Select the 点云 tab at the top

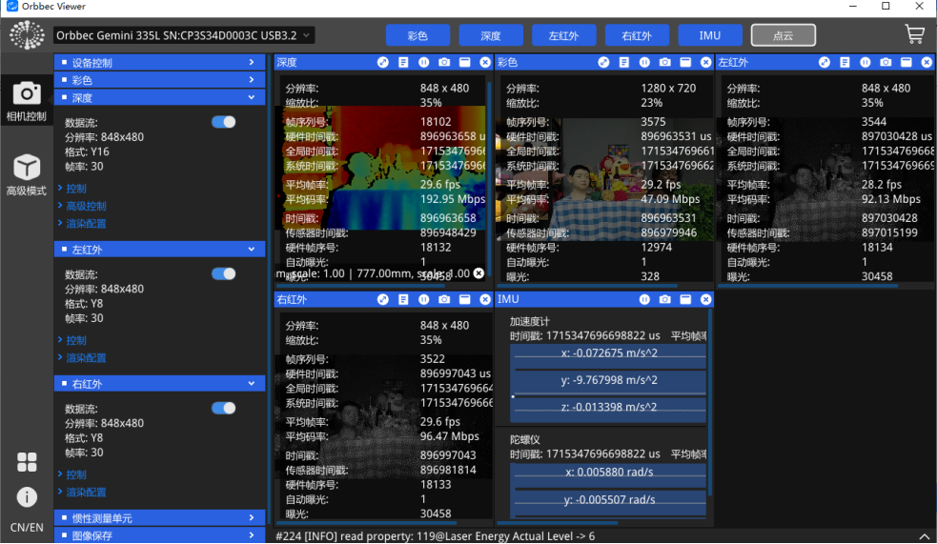click(783, 35)
